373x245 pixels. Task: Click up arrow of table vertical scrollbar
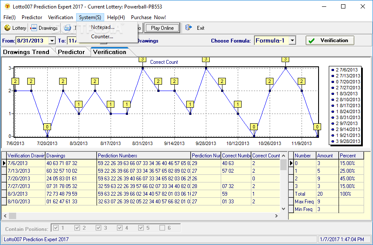[283, 156]
